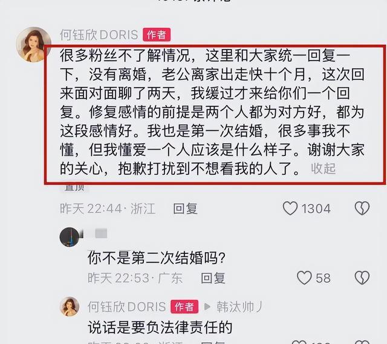Open 何钰欣DORIS username at top comment

[x=99, y=35]
